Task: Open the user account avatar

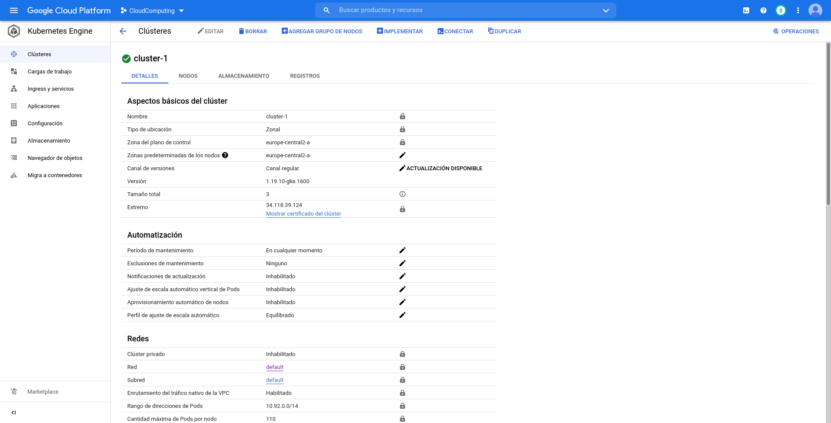Action: (815, 10)
